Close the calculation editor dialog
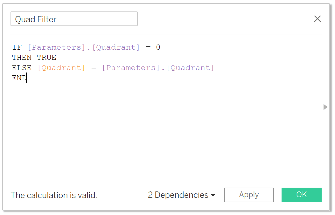 point(317,19)
